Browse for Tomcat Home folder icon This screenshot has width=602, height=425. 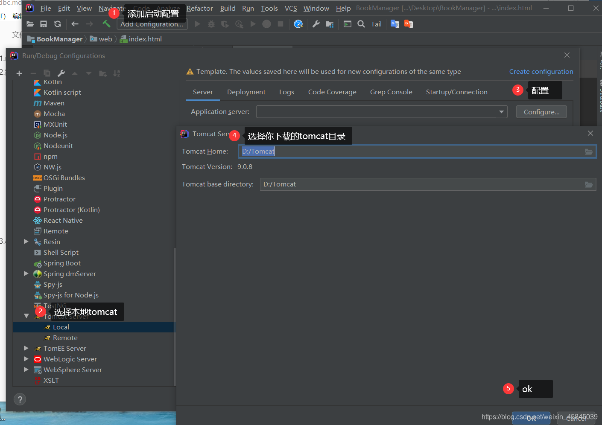(589, 151)
